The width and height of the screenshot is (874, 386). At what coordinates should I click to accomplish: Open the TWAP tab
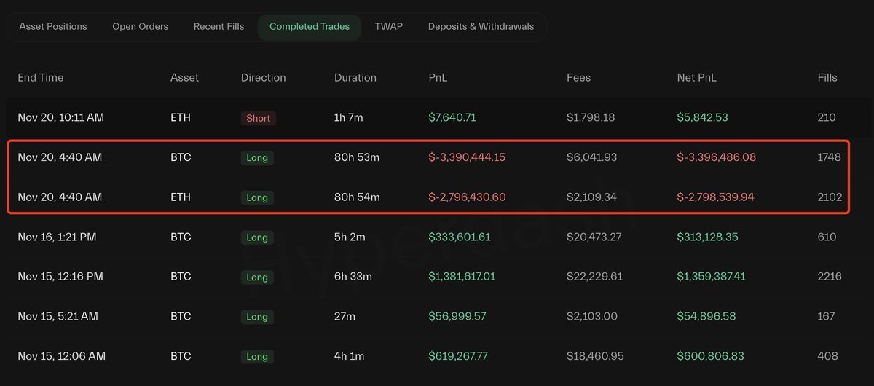pyautogui.click(x=389, y=27)
